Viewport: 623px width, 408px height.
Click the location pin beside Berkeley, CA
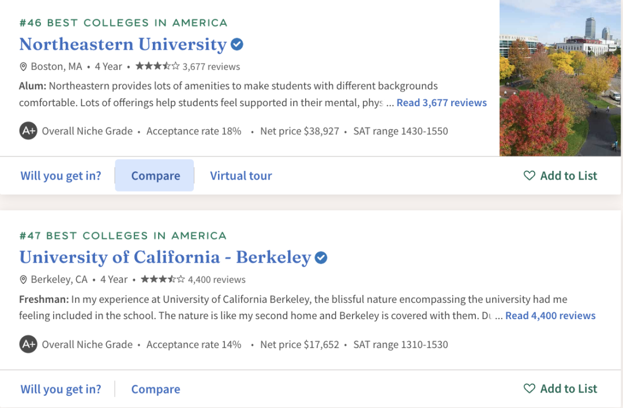(x=24, y=279)
